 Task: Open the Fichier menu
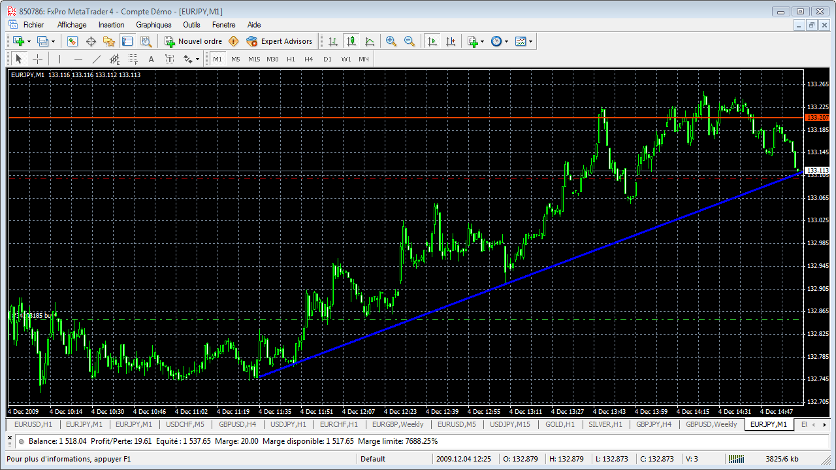(33, 25)
